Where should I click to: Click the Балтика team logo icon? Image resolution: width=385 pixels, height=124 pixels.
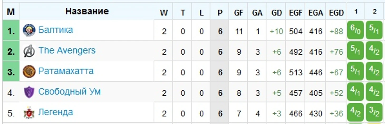pyautogui.click(x=29, y=30)
